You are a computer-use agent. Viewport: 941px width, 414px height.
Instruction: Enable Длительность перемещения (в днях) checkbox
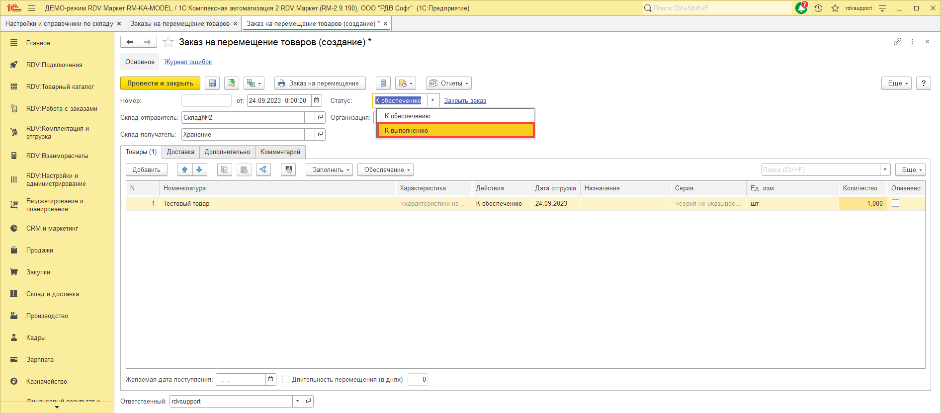pyautogui.click(x=285, y=380)
